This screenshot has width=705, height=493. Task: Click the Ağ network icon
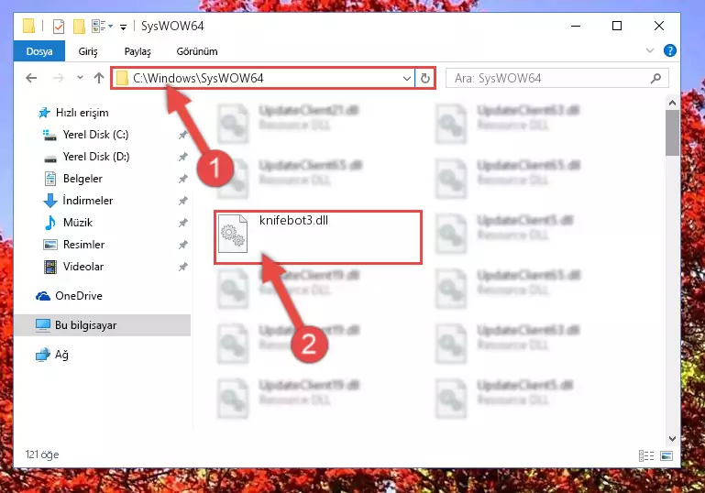point(43,355)
